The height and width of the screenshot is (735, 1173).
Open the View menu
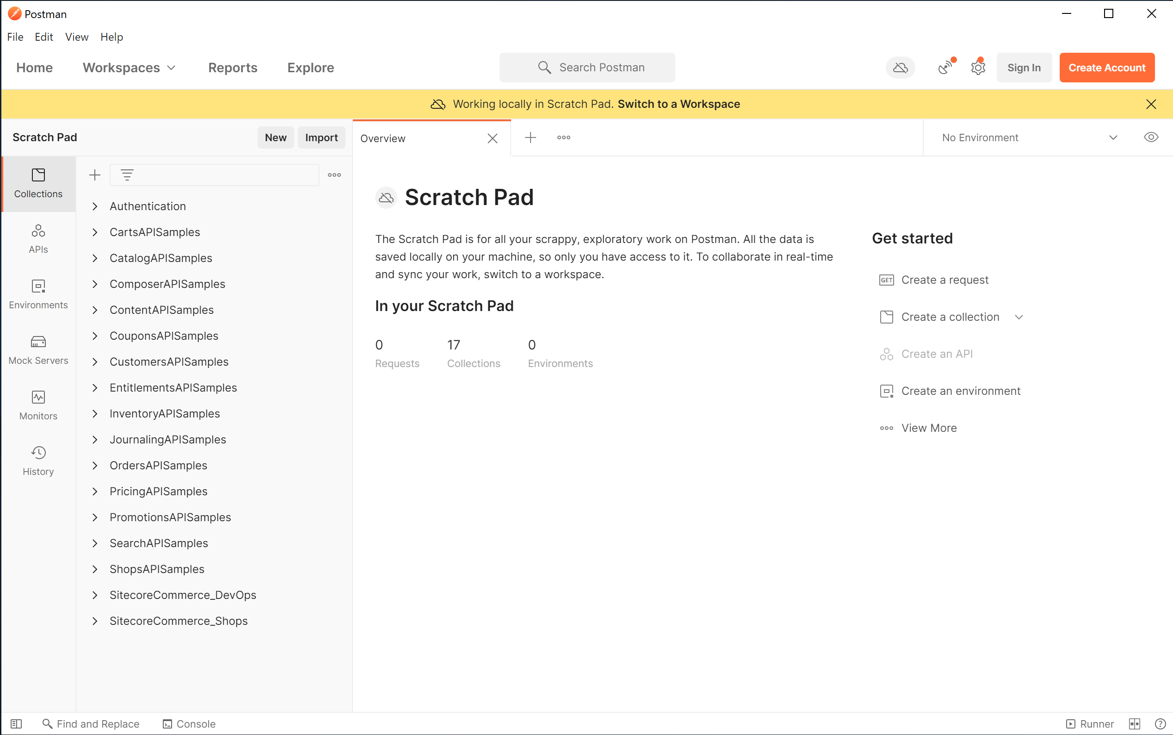77,37
